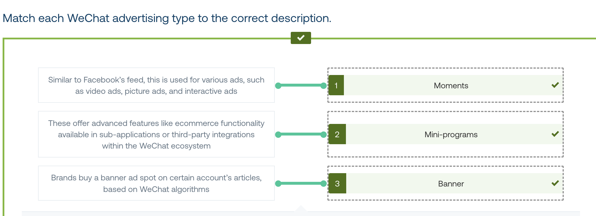The width and height of the screenshot is (596, 216).
Task: Click the banner ad spot description box
Action: (156, 183)
